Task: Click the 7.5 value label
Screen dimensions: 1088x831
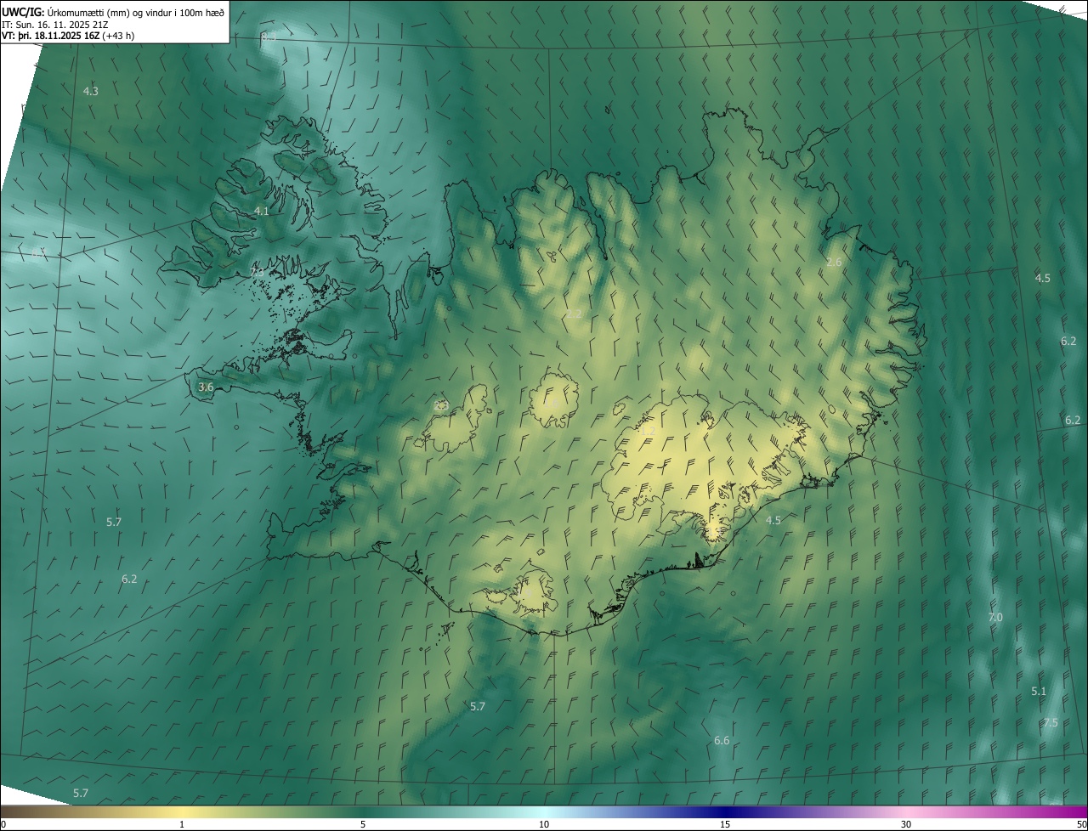Action: click(x=1051, y=722)
